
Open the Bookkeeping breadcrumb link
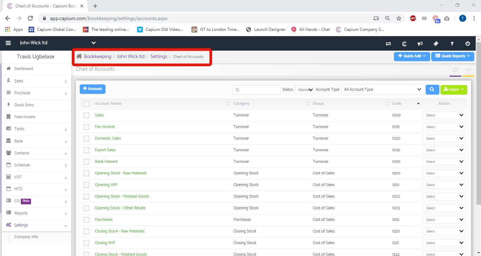coord(97,56)
